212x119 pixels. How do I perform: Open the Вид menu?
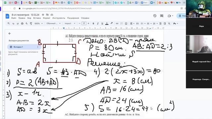(29, 18)
